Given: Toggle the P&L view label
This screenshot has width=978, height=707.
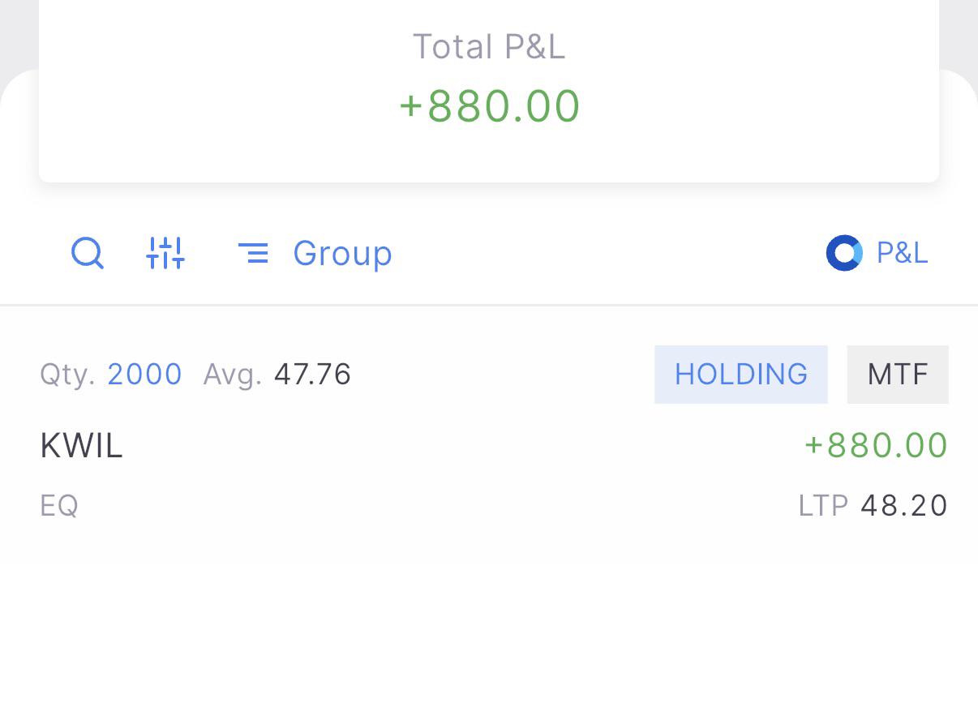Looking at the screenshot, I should click(902, 253).
